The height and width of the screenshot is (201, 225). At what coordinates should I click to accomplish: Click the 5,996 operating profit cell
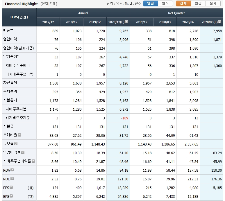pyautogui.click(x=118, y=40)
